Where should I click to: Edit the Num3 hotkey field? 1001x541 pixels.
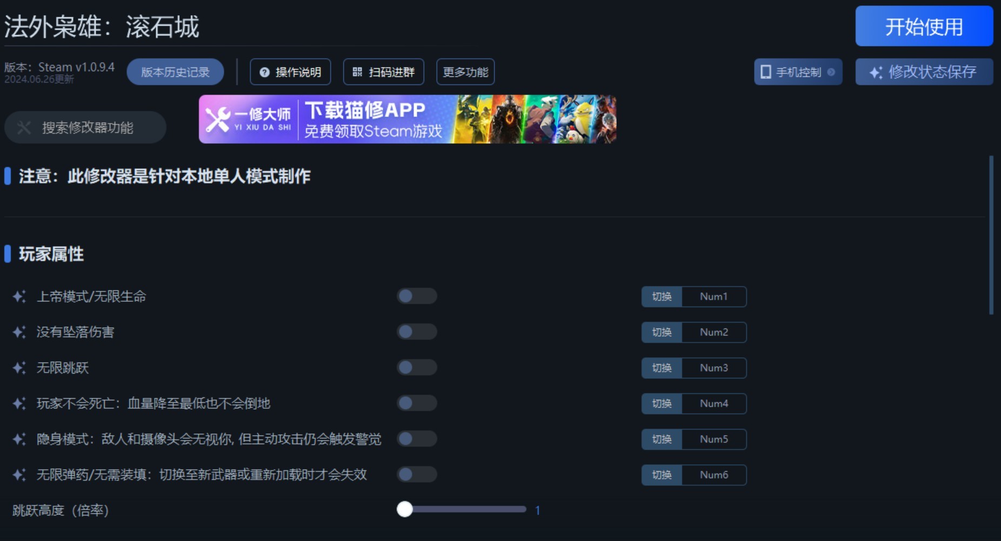tap(714, 368)
